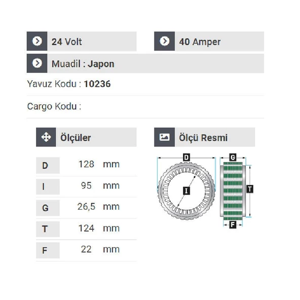
Task: Click the I label inside the stator ring
Action: click(x=186, y=191)
